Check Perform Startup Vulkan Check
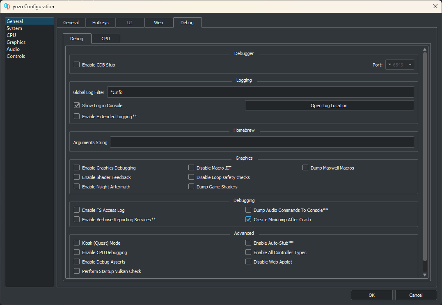This screenshot has height=305, width=442. tap(77, 271)
